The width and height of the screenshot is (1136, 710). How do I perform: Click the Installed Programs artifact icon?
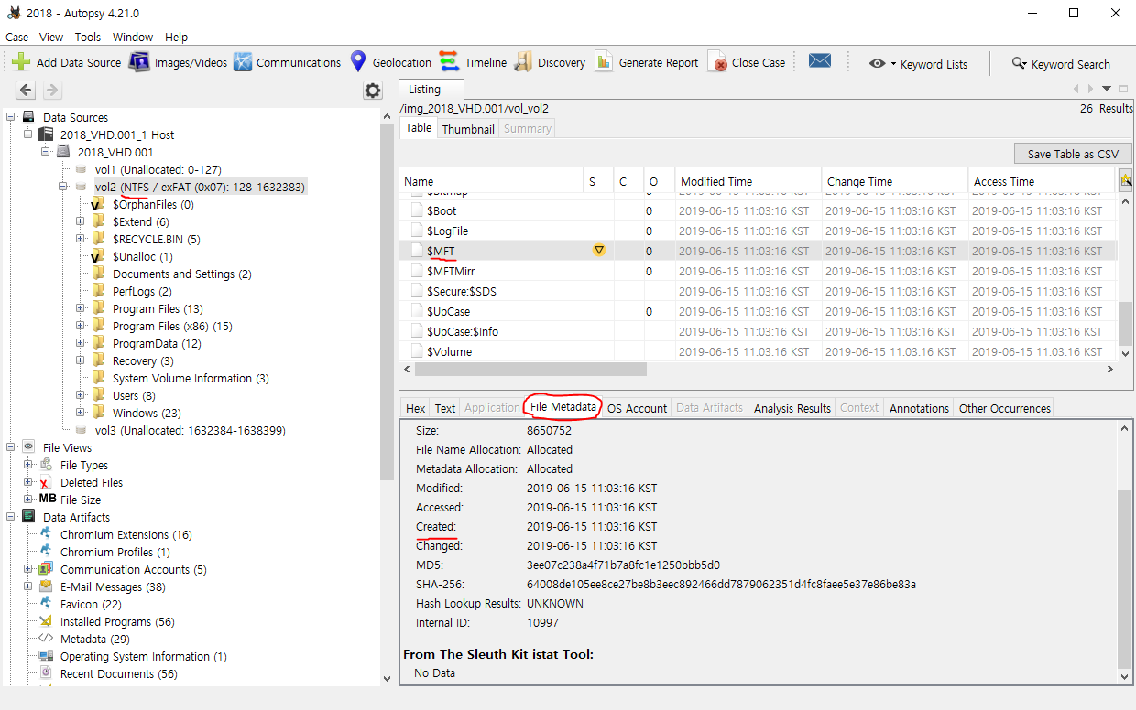[45, 621]
